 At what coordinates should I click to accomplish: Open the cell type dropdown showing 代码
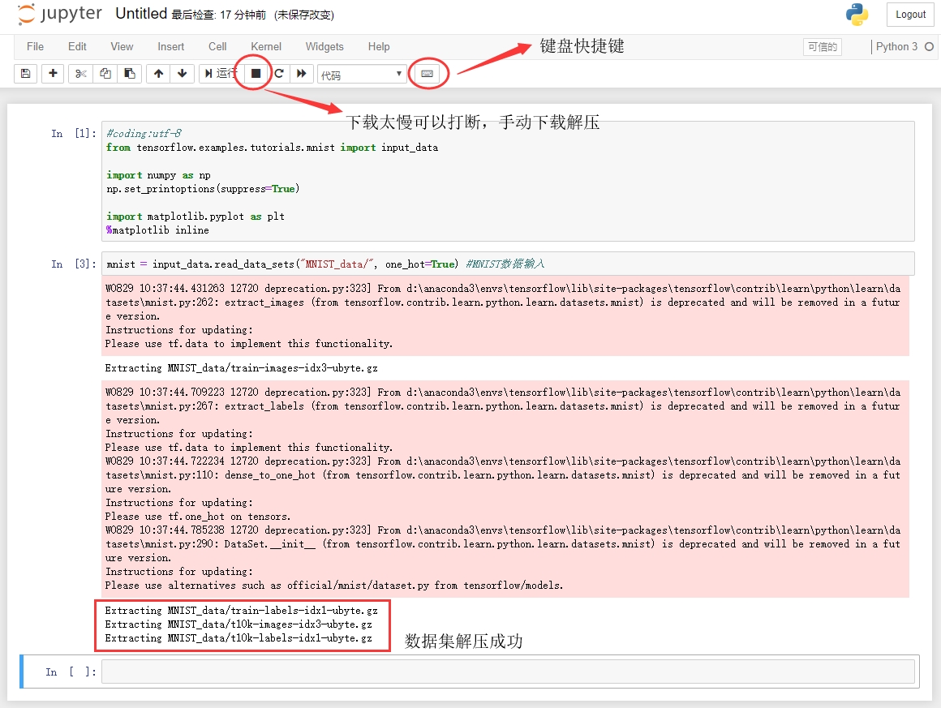(x=362, y=75)
